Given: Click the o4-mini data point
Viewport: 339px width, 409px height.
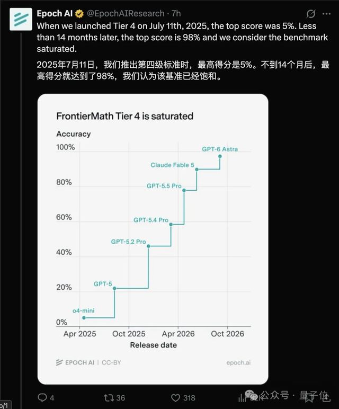Looking at the screenshot, I should [84, 318].
